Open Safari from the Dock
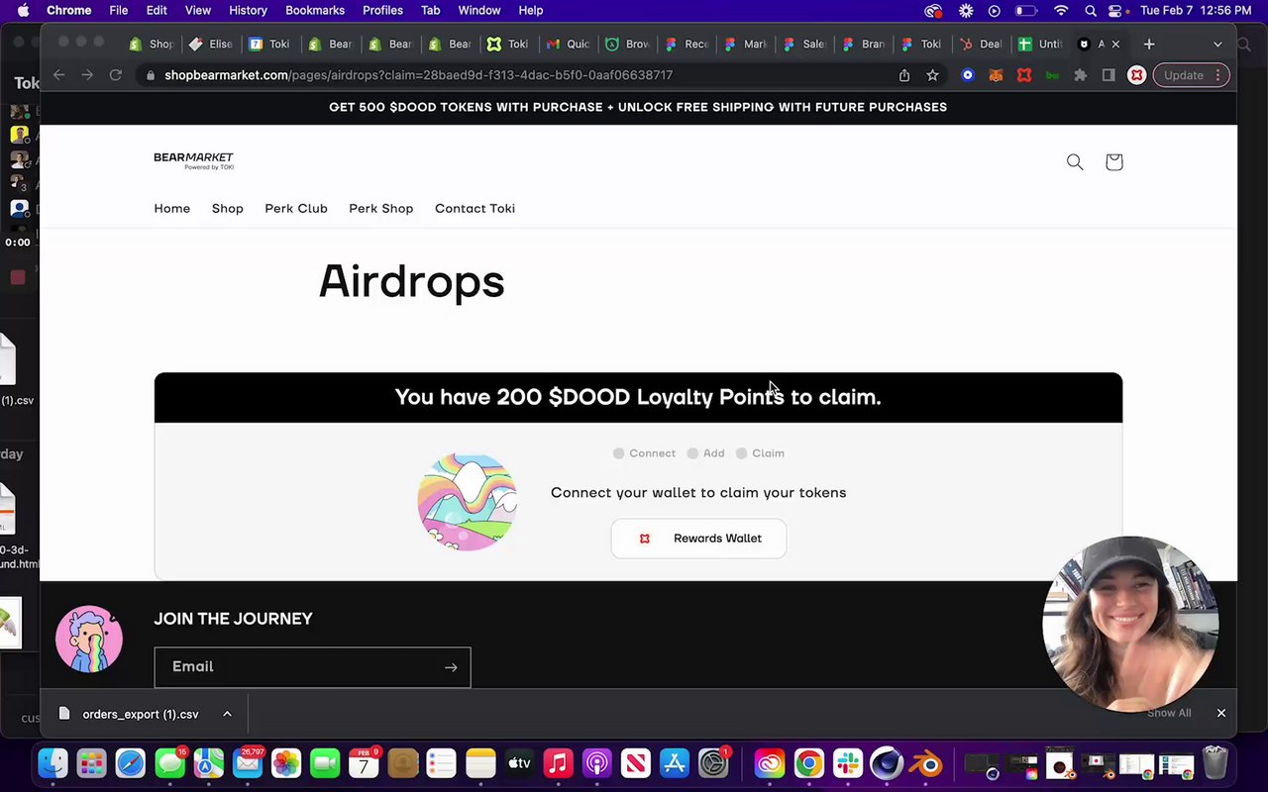Image resolution: width=1268 pixels, height=792 pixels. pyautogui.click(x=131, y=763)
